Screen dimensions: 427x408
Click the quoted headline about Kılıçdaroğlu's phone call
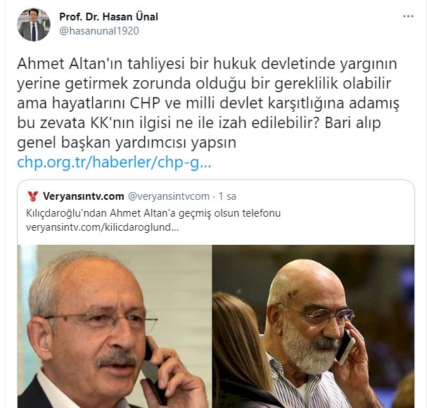(x=153, y=213)
